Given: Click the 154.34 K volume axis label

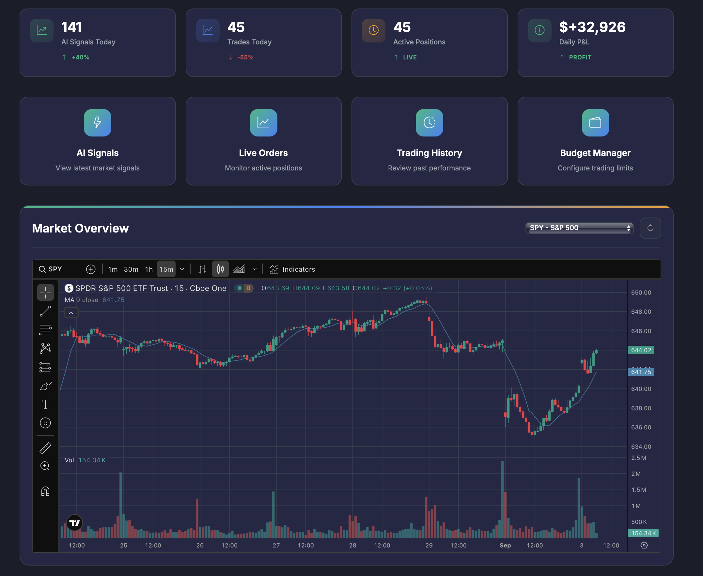Looking at the screenshot, I should (643, 533).
